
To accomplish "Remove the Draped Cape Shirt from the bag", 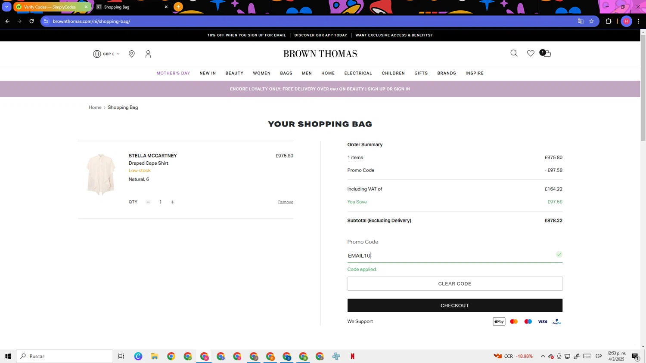I will pyautogui.click(x=286, y=202).
